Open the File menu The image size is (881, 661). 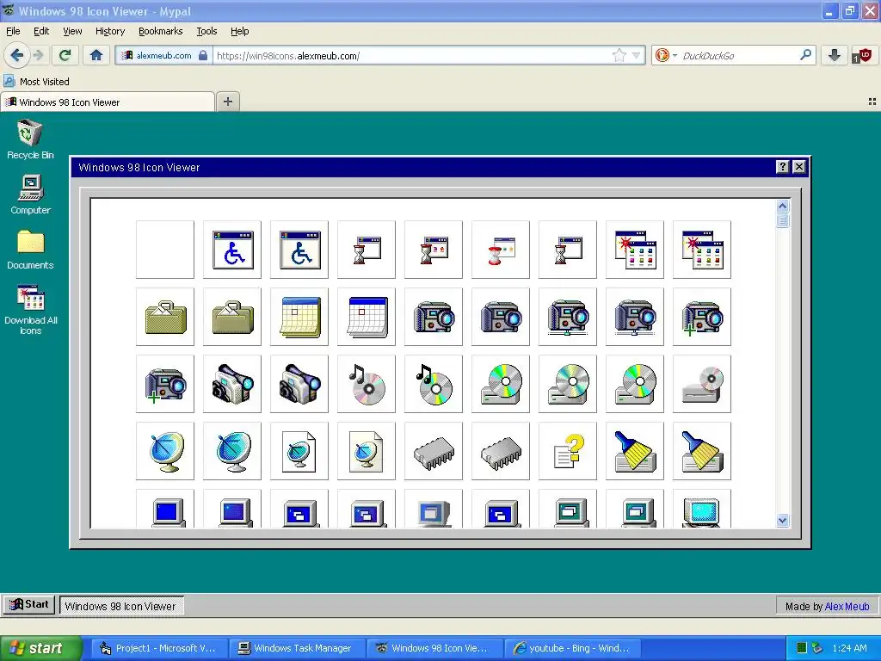13,31
